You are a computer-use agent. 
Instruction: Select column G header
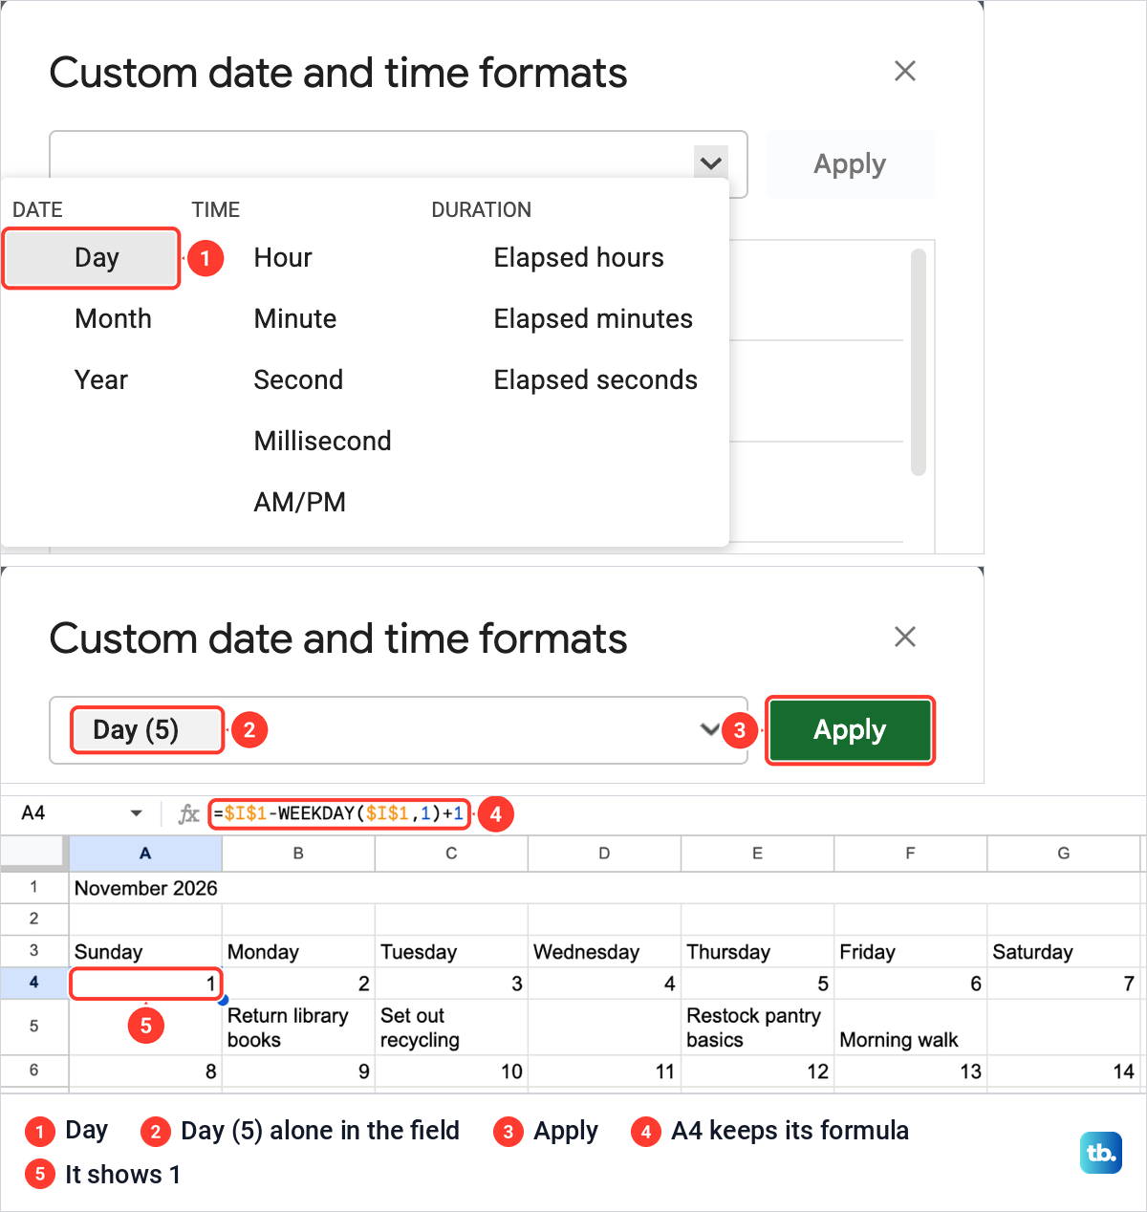click(1063, 853)
